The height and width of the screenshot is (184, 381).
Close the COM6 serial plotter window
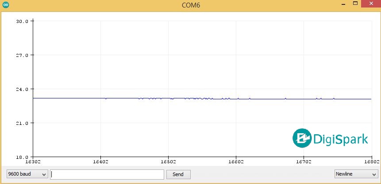click(x=370, y=4)
